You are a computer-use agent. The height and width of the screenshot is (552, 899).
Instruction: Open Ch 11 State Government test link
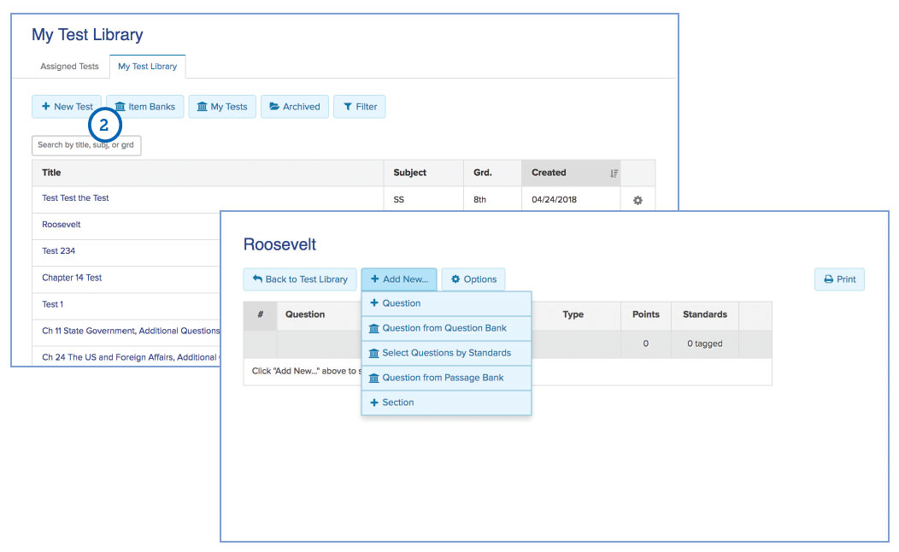[x=131, y=331]
